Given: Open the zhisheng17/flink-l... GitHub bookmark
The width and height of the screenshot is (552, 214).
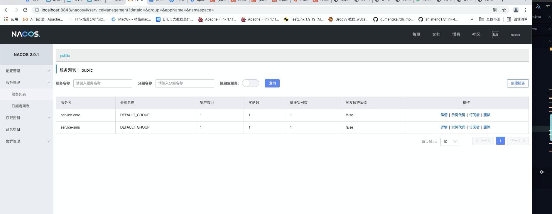Looking at the screenshot, I should click(x=438, y=19).
